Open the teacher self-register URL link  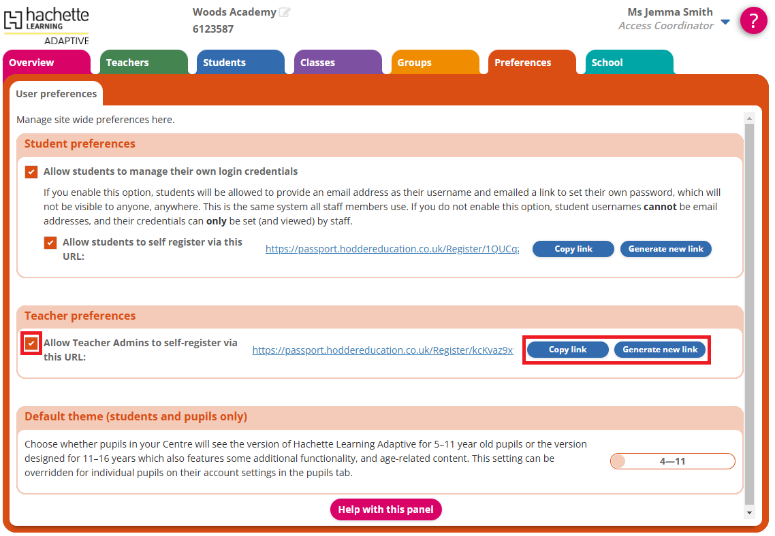tap(383, 350)
